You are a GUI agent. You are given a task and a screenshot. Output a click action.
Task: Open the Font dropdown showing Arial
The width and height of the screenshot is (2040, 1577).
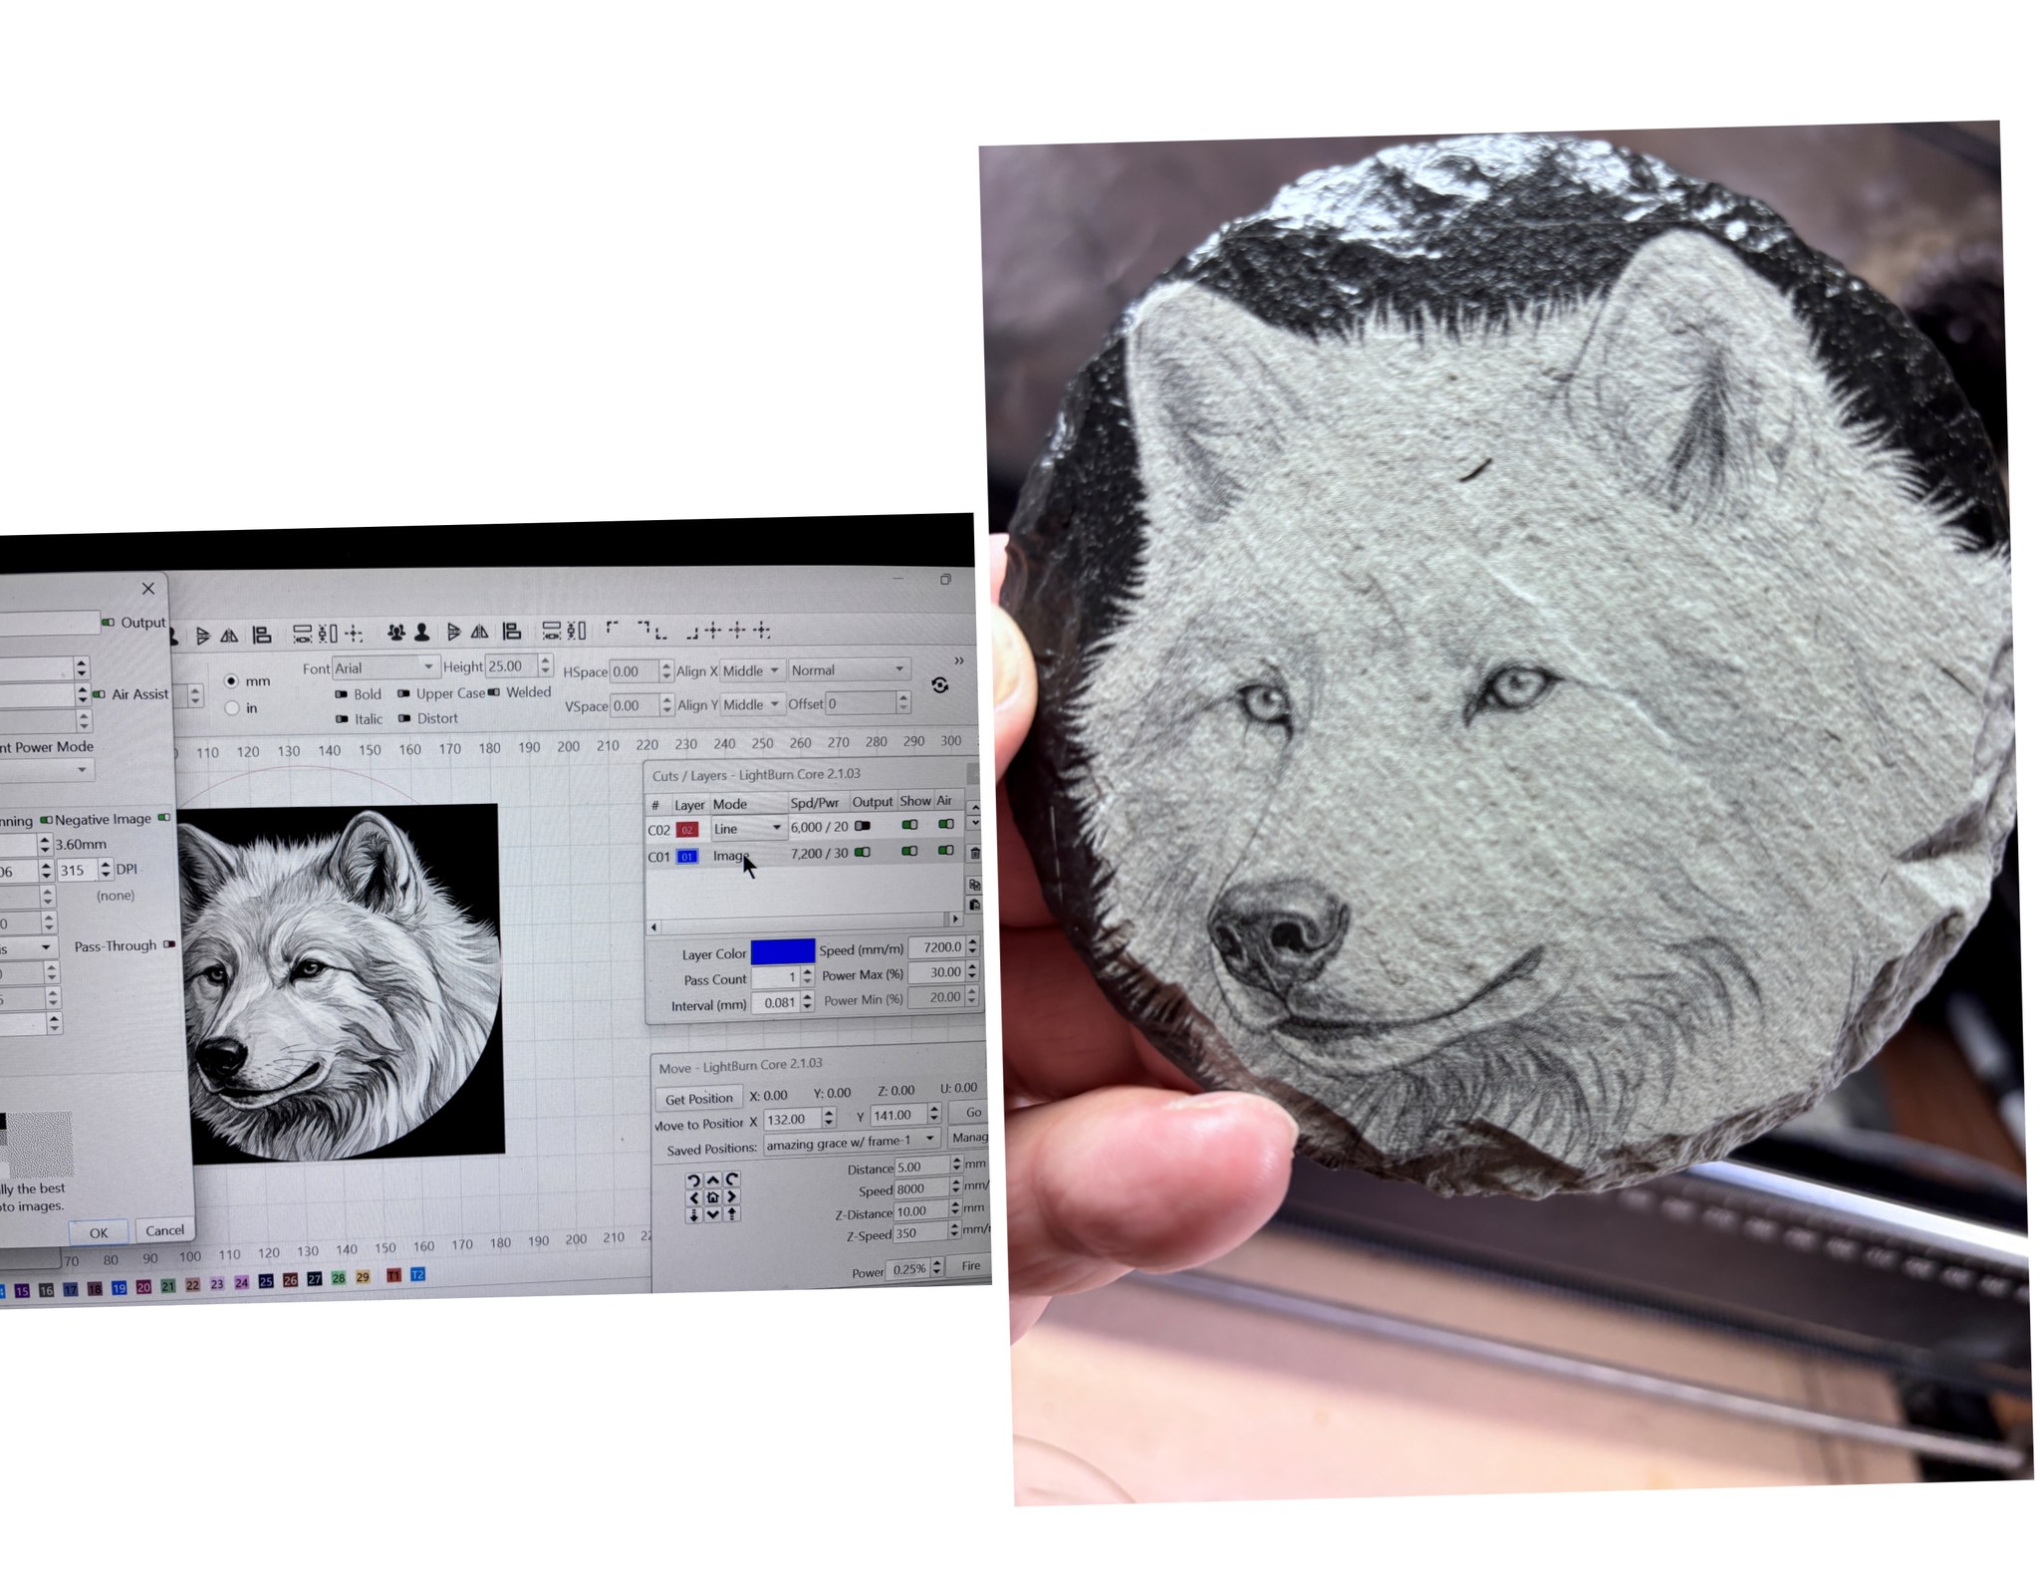(385, 667)
